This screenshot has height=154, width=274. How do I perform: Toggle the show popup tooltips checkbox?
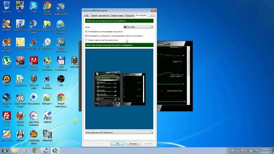(x=86, y=32)
